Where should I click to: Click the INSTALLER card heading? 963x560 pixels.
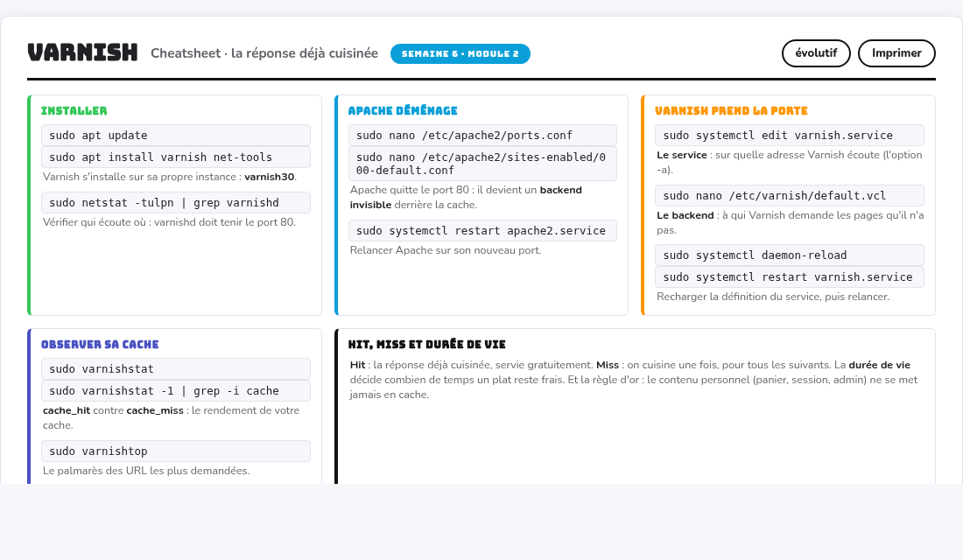point(74,111)
